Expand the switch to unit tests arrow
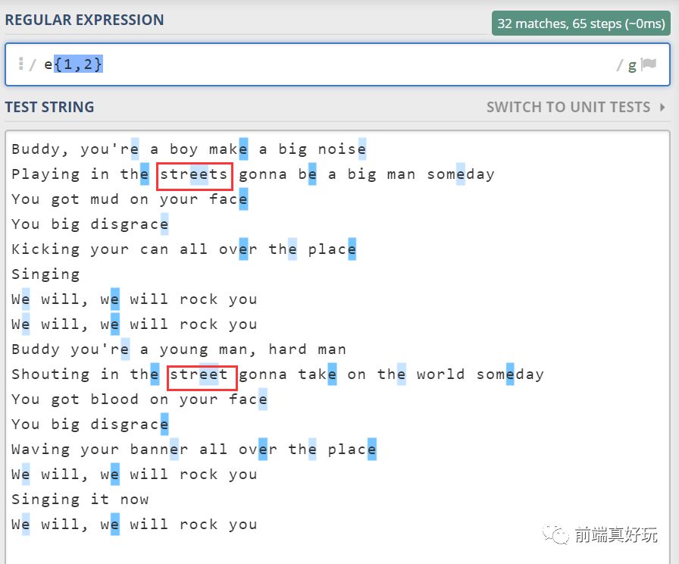Viewport: 679px width, 564px height. tap(662, 107)
